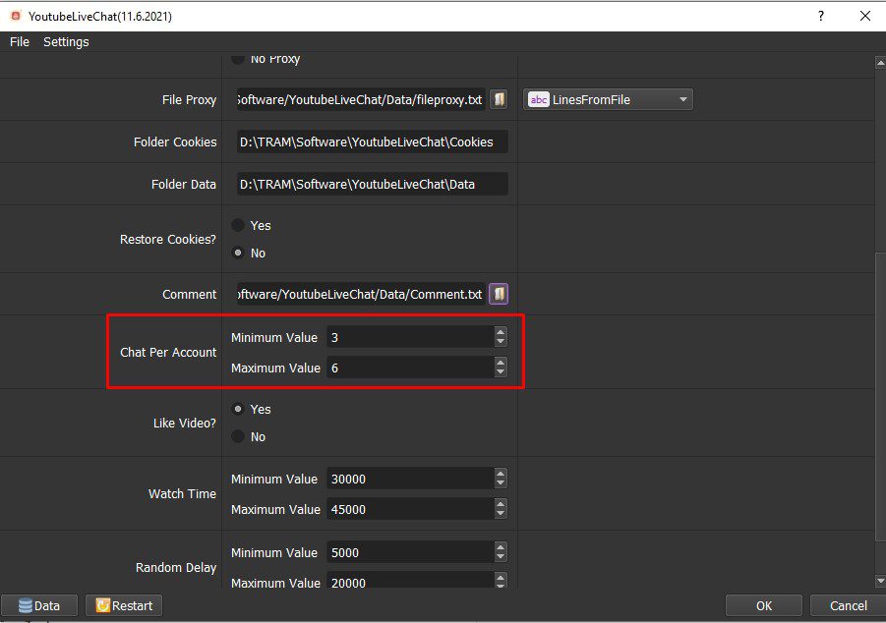Decrease Watch Time maximum value
The height and width of the screenshot is (623, 886).
(x=501, y=514)
